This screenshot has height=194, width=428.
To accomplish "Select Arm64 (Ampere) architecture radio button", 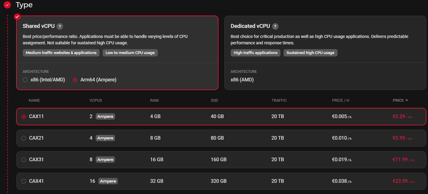I will click(x=75, y=80).
